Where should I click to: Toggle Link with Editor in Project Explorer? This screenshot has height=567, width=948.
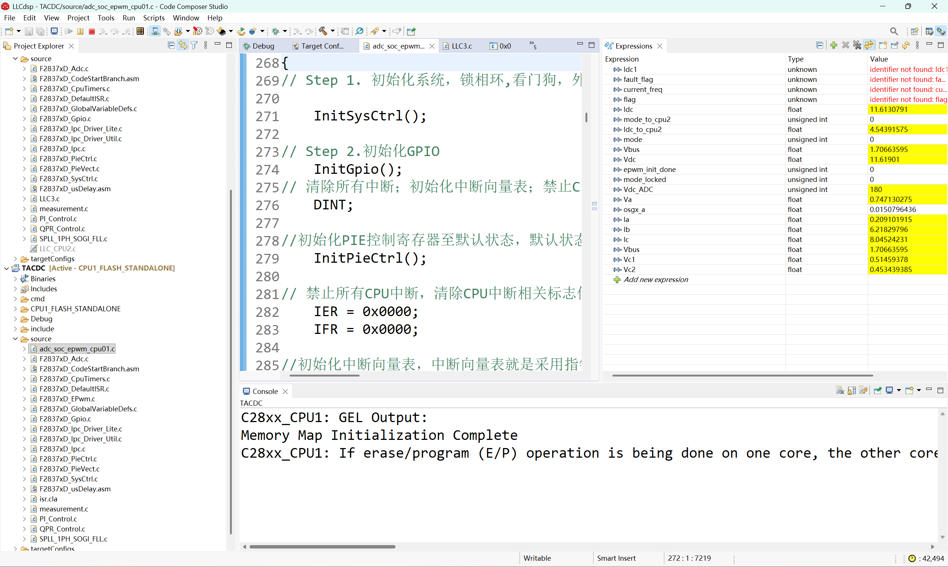point(183,46)
